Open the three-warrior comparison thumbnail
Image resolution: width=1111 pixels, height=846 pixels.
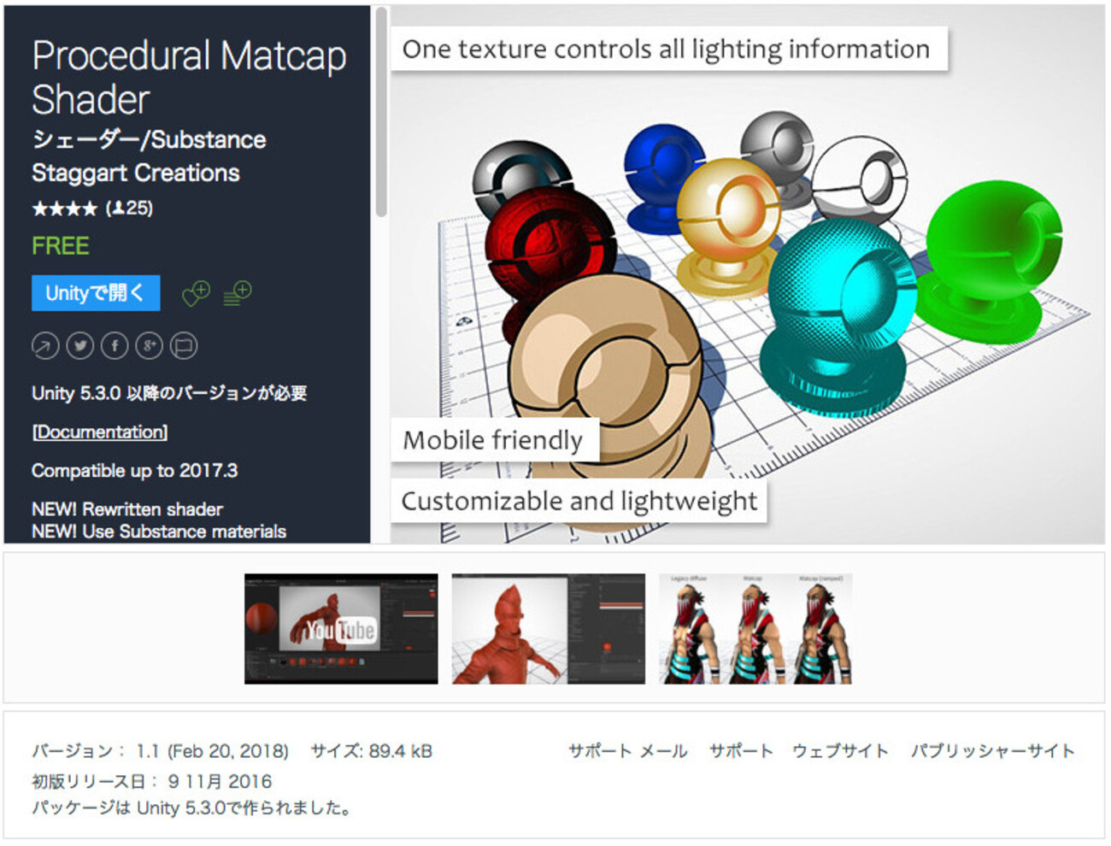[x=755, y=629]
